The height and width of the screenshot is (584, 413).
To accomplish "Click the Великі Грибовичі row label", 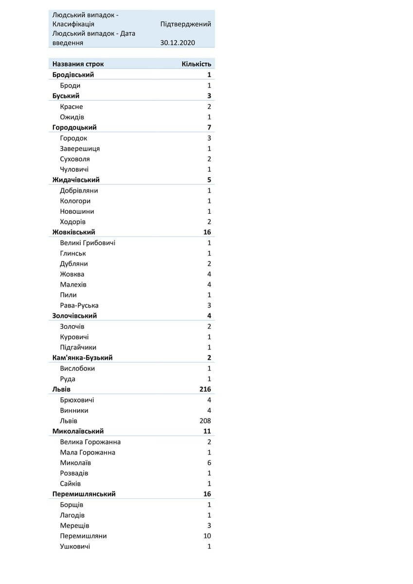I will tap(88, 243).
